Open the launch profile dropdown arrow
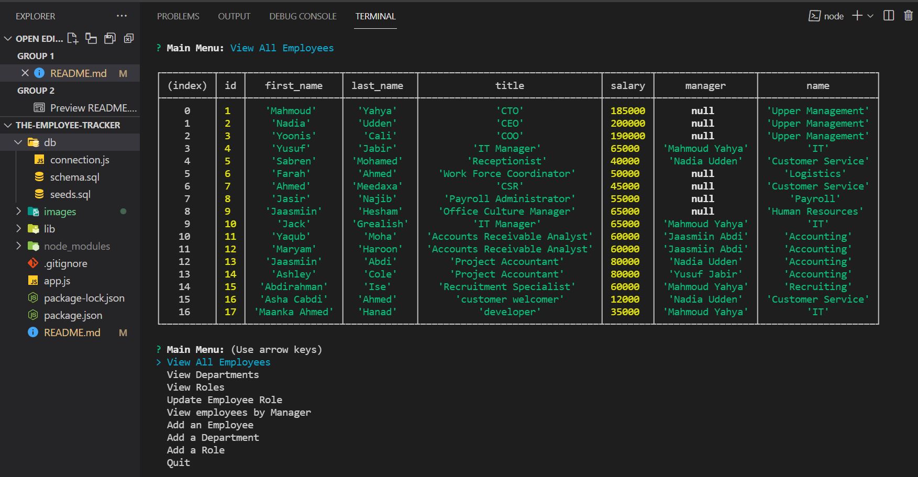 tap(870, 16)
